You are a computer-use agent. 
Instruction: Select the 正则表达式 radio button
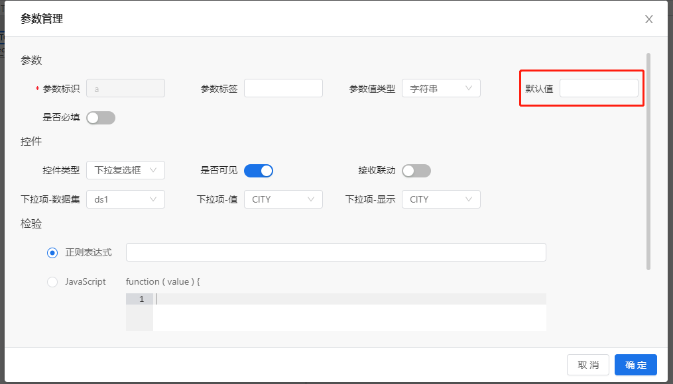click(x=52, y=253)
